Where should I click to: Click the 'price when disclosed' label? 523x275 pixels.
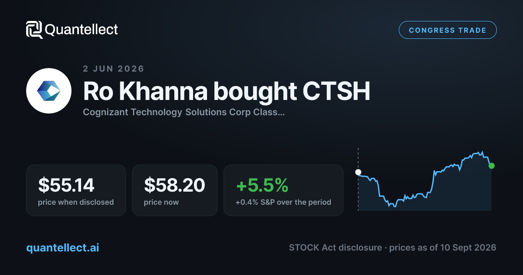tap(76, 203)
